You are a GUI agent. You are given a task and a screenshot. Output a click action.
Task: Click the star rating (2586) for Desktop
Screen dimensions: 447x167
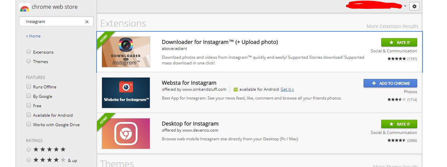(402, 140)
